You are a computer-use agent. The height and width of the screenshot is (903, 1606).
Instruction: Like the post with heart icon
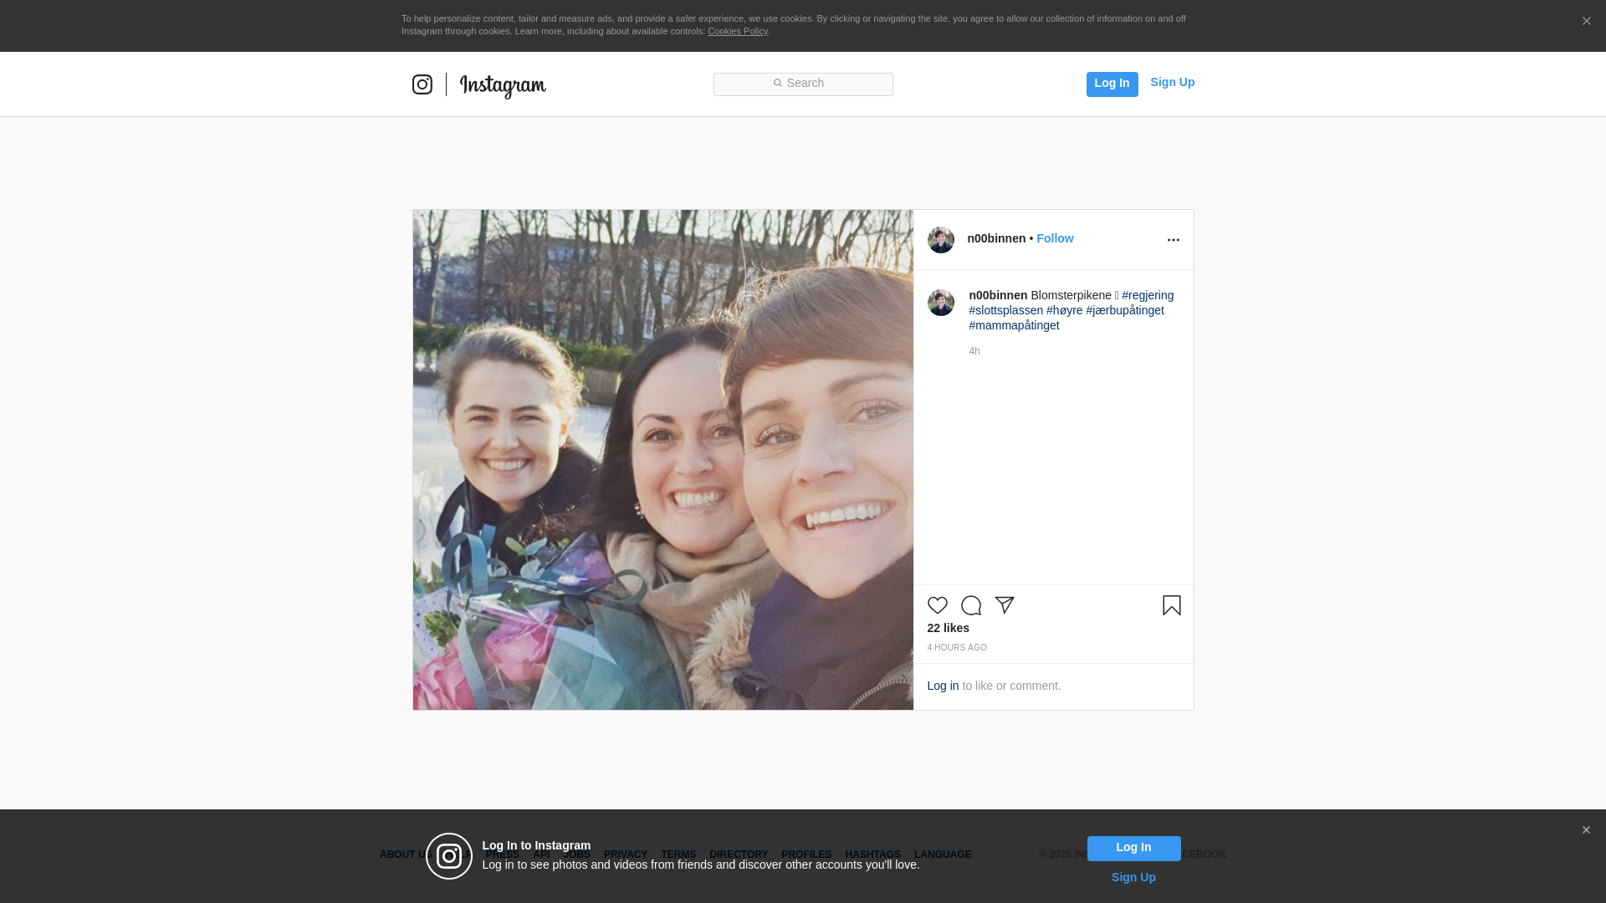coord(938,605)
